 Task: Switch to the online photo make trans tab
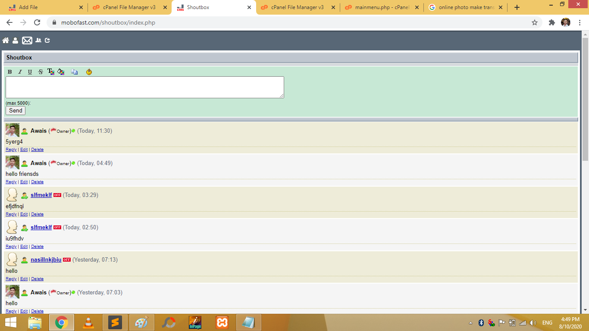(466, 7)
